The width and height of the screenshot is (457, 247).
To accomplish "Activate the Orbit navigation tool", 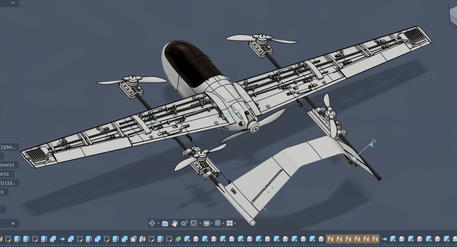I will click(x=152, y=223).
